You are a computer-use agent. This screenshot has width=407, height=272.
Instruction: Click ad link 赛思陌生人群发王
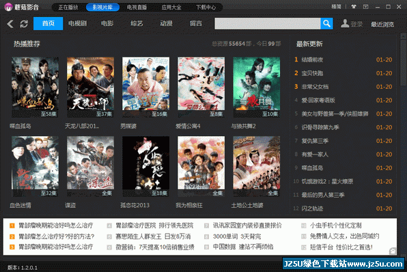pos(153,236)
